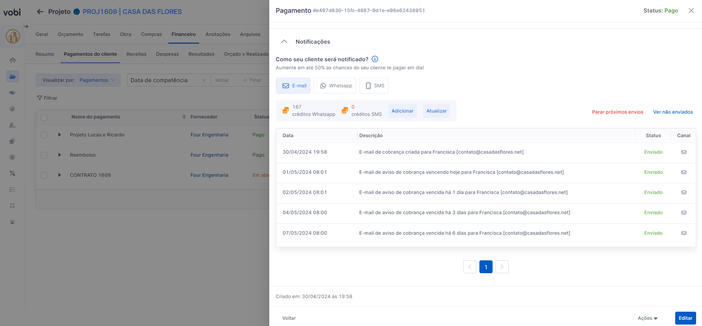Click the Whatsapp credits coins icon

(285, 110)
